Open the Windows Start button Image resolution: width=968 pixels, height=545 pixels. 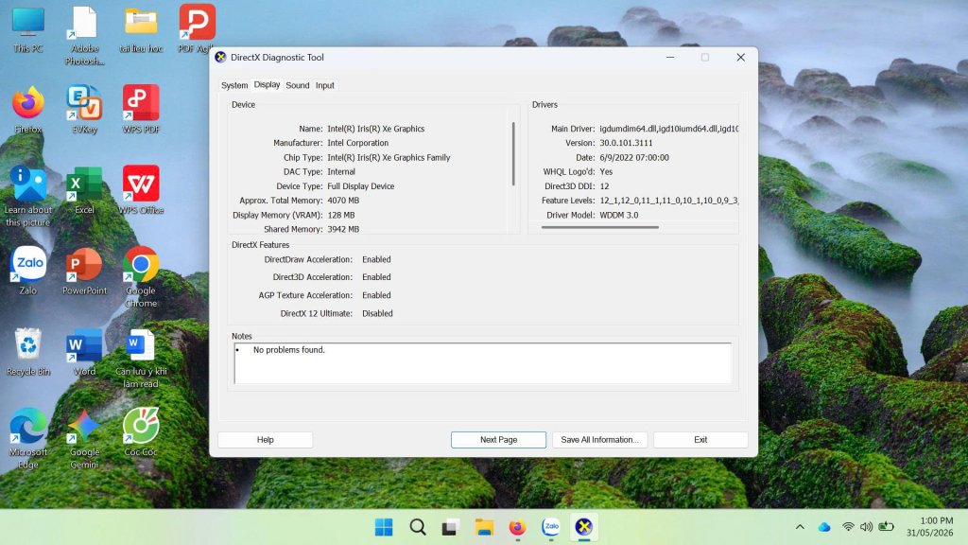384,527
